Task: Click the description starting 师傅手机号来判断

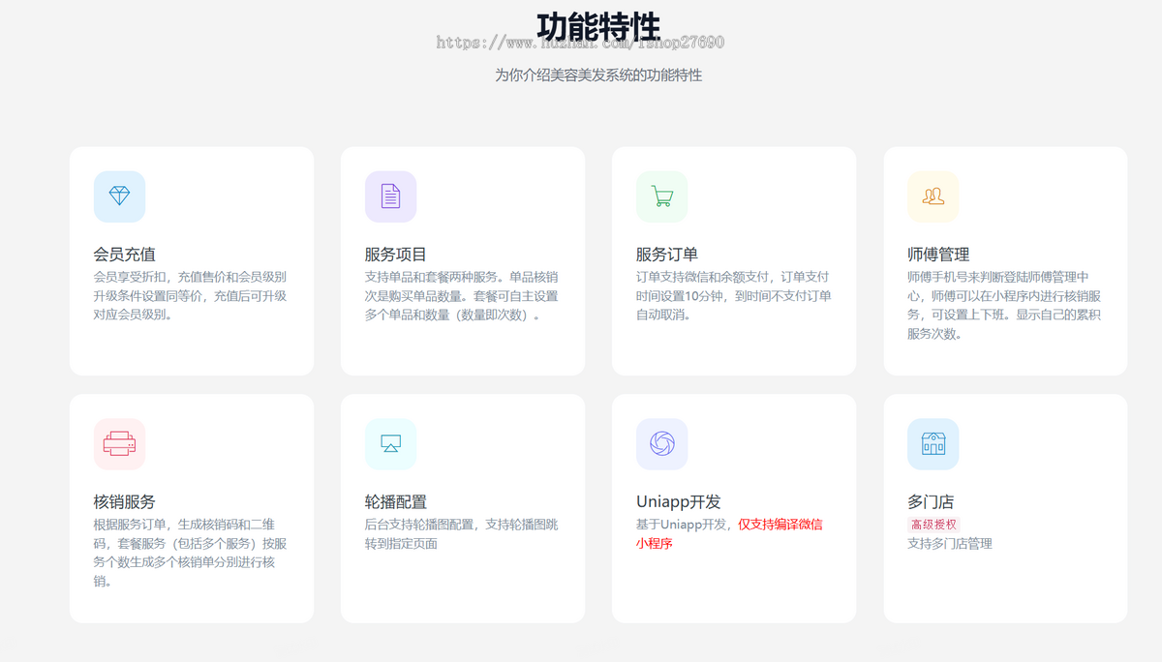Action: pos(1004,305)
